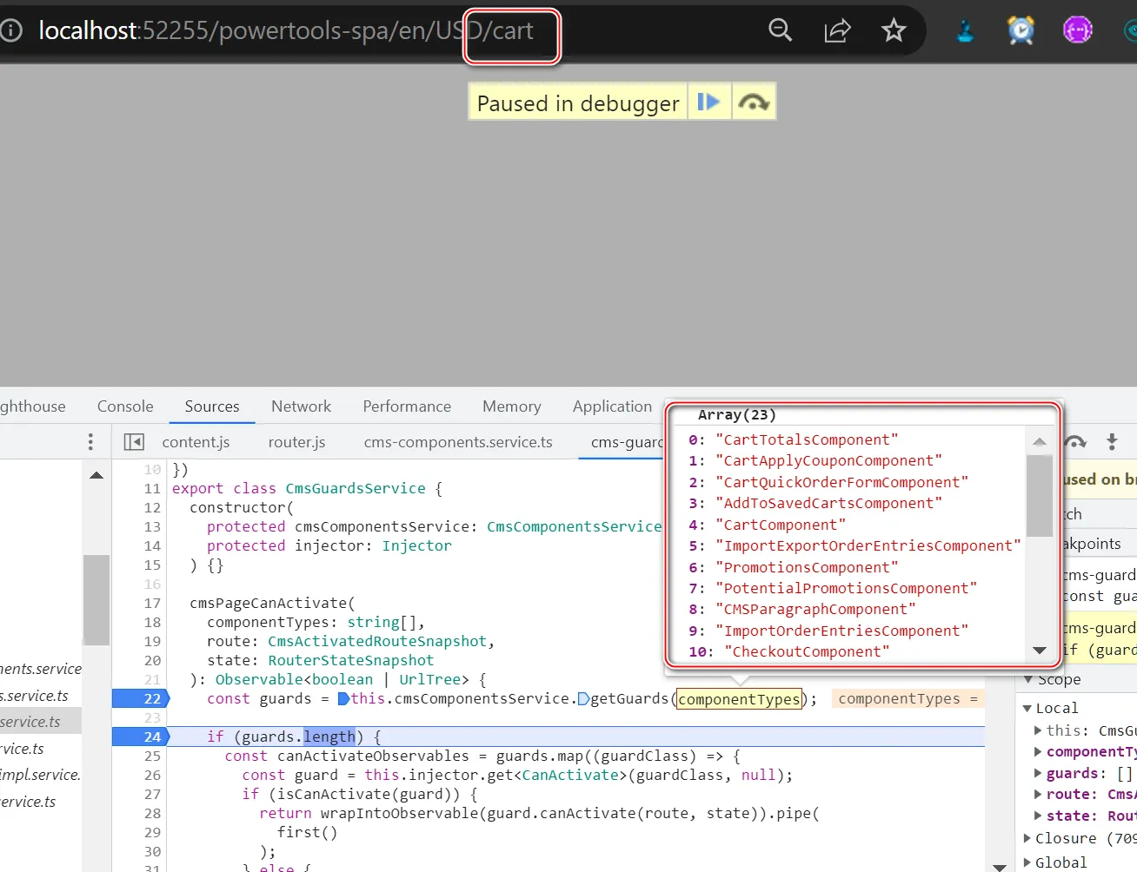
Task: Open the alarm clock extension icon
Action: (1021, 30)
